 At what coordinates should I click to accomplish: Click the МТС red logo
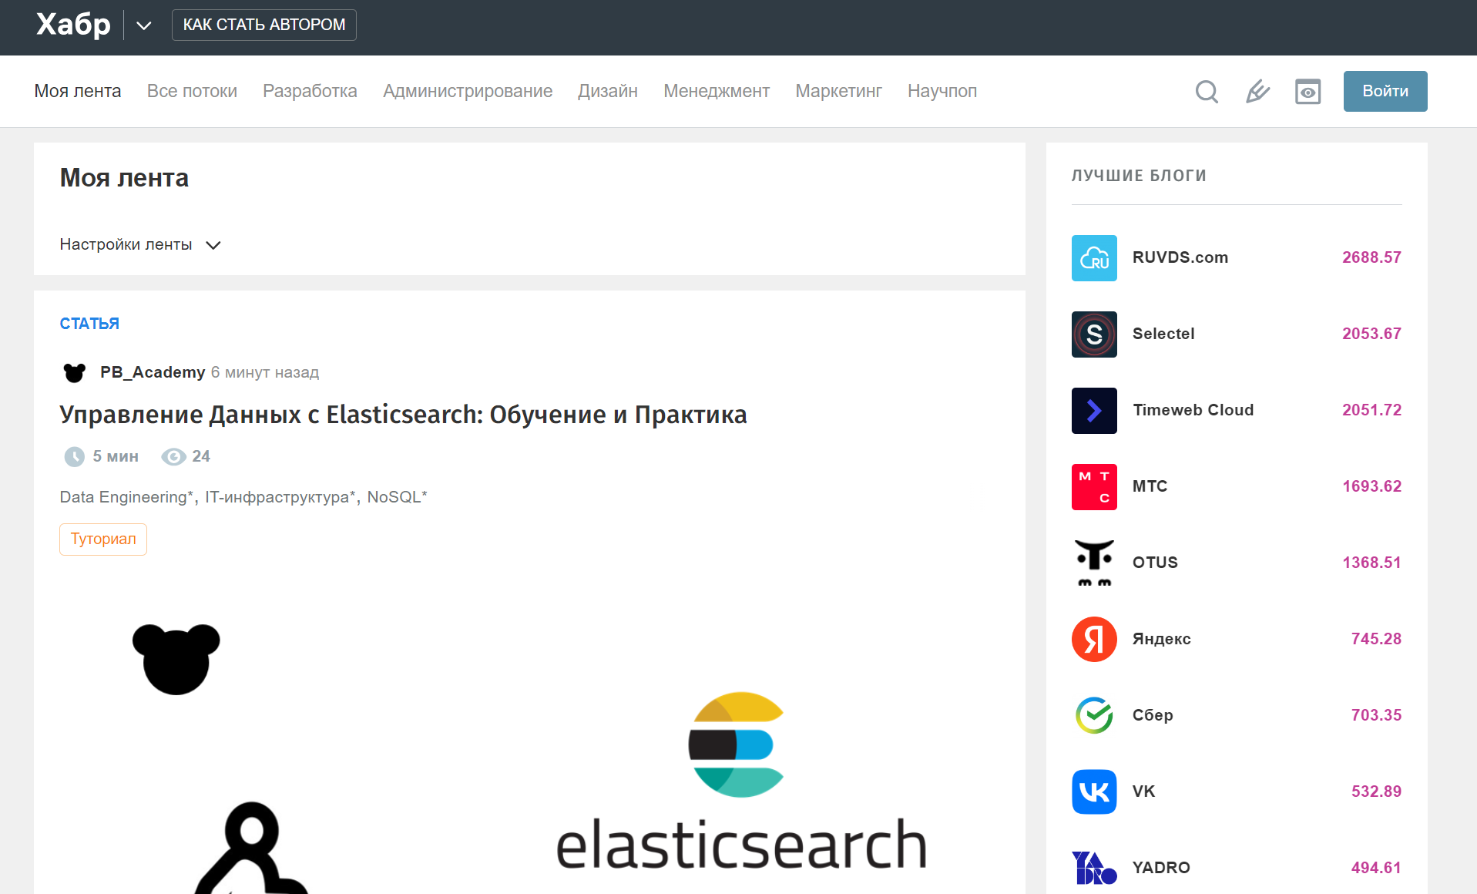pos(1094,487)
